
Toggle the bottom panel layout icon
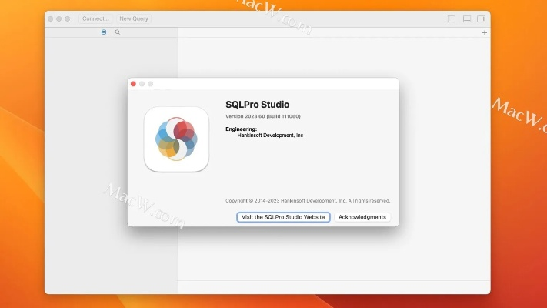point(466,18)
